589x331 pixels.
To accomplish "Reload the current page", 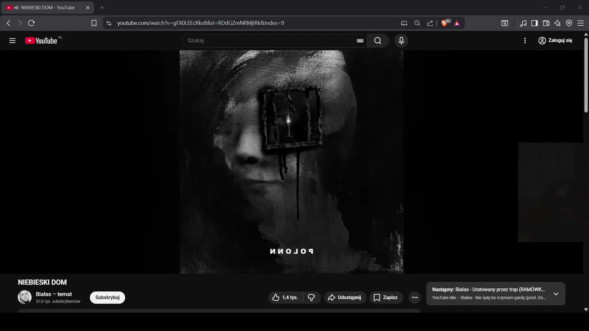I will pyautogui.click(x=31, y=23).
